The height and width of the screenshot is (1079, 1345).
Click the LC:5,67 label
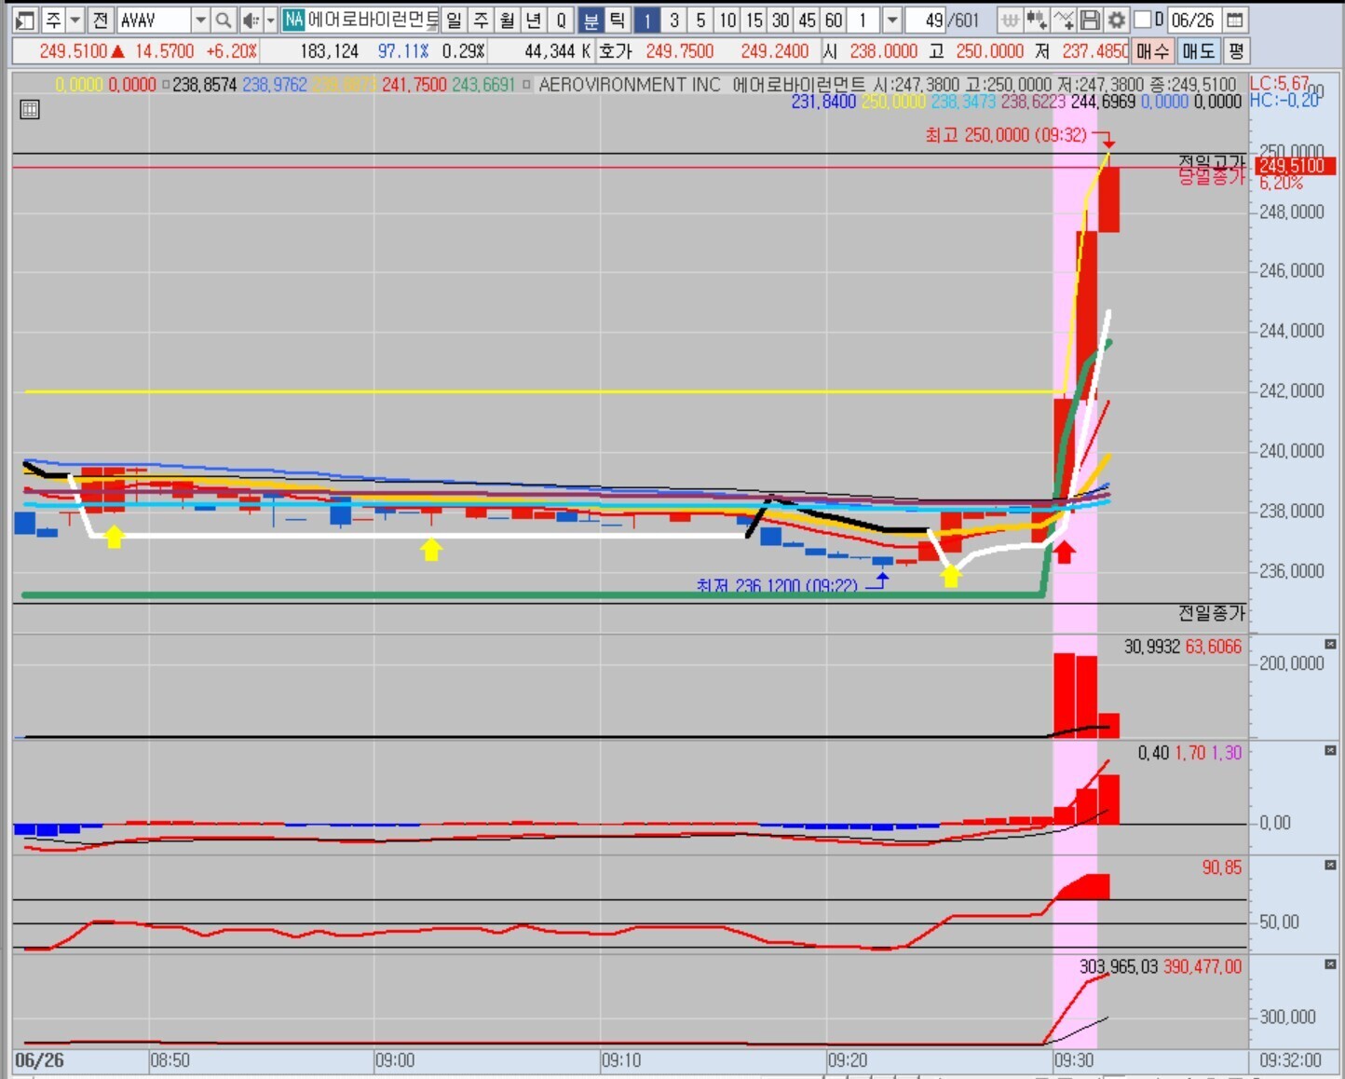click(x=1280, y=83)
